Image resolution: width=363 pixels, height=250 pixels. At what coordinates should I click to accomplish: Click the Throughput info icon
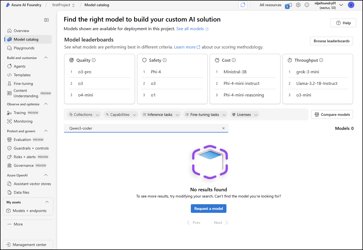coord(321,60)
